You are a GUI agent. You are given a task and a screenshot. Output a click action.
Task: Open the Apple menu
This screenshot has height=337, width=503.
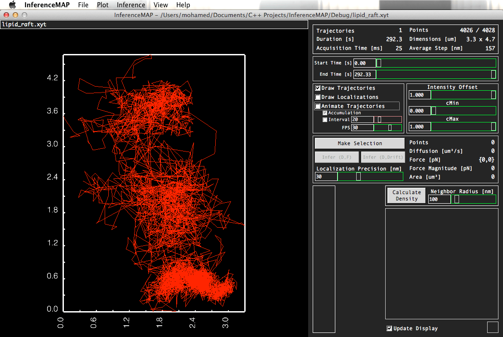pos(12,5)
